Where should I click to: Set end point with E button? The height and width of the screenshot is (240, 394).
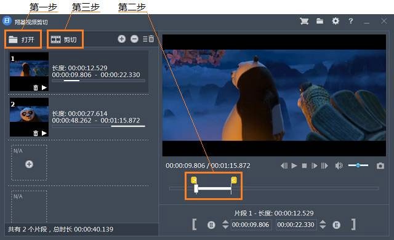[x=337, y=225]
